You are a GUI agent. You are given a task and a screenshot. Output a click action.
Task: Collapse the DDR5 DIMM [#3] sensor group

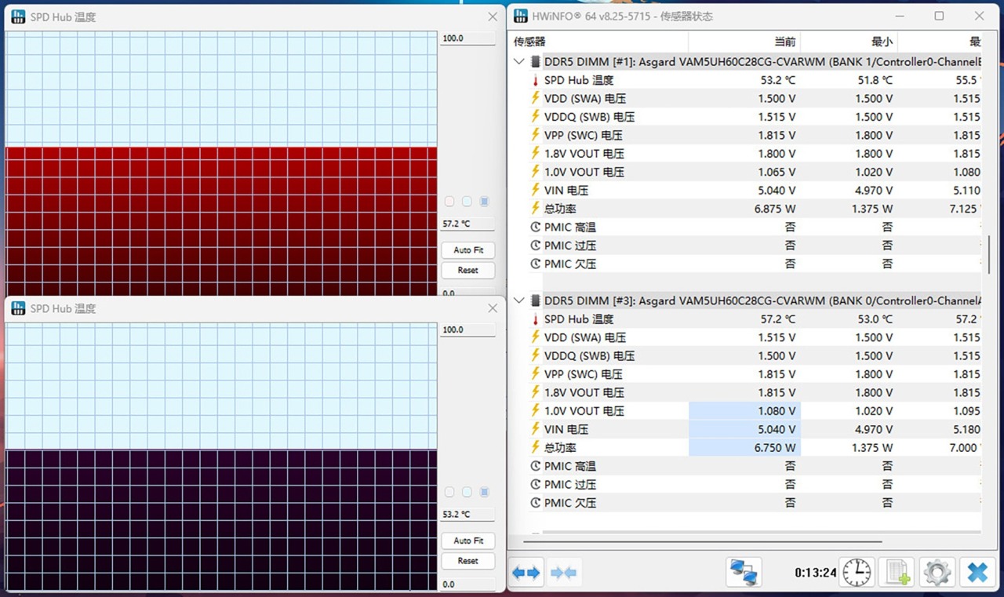(518, 300)
